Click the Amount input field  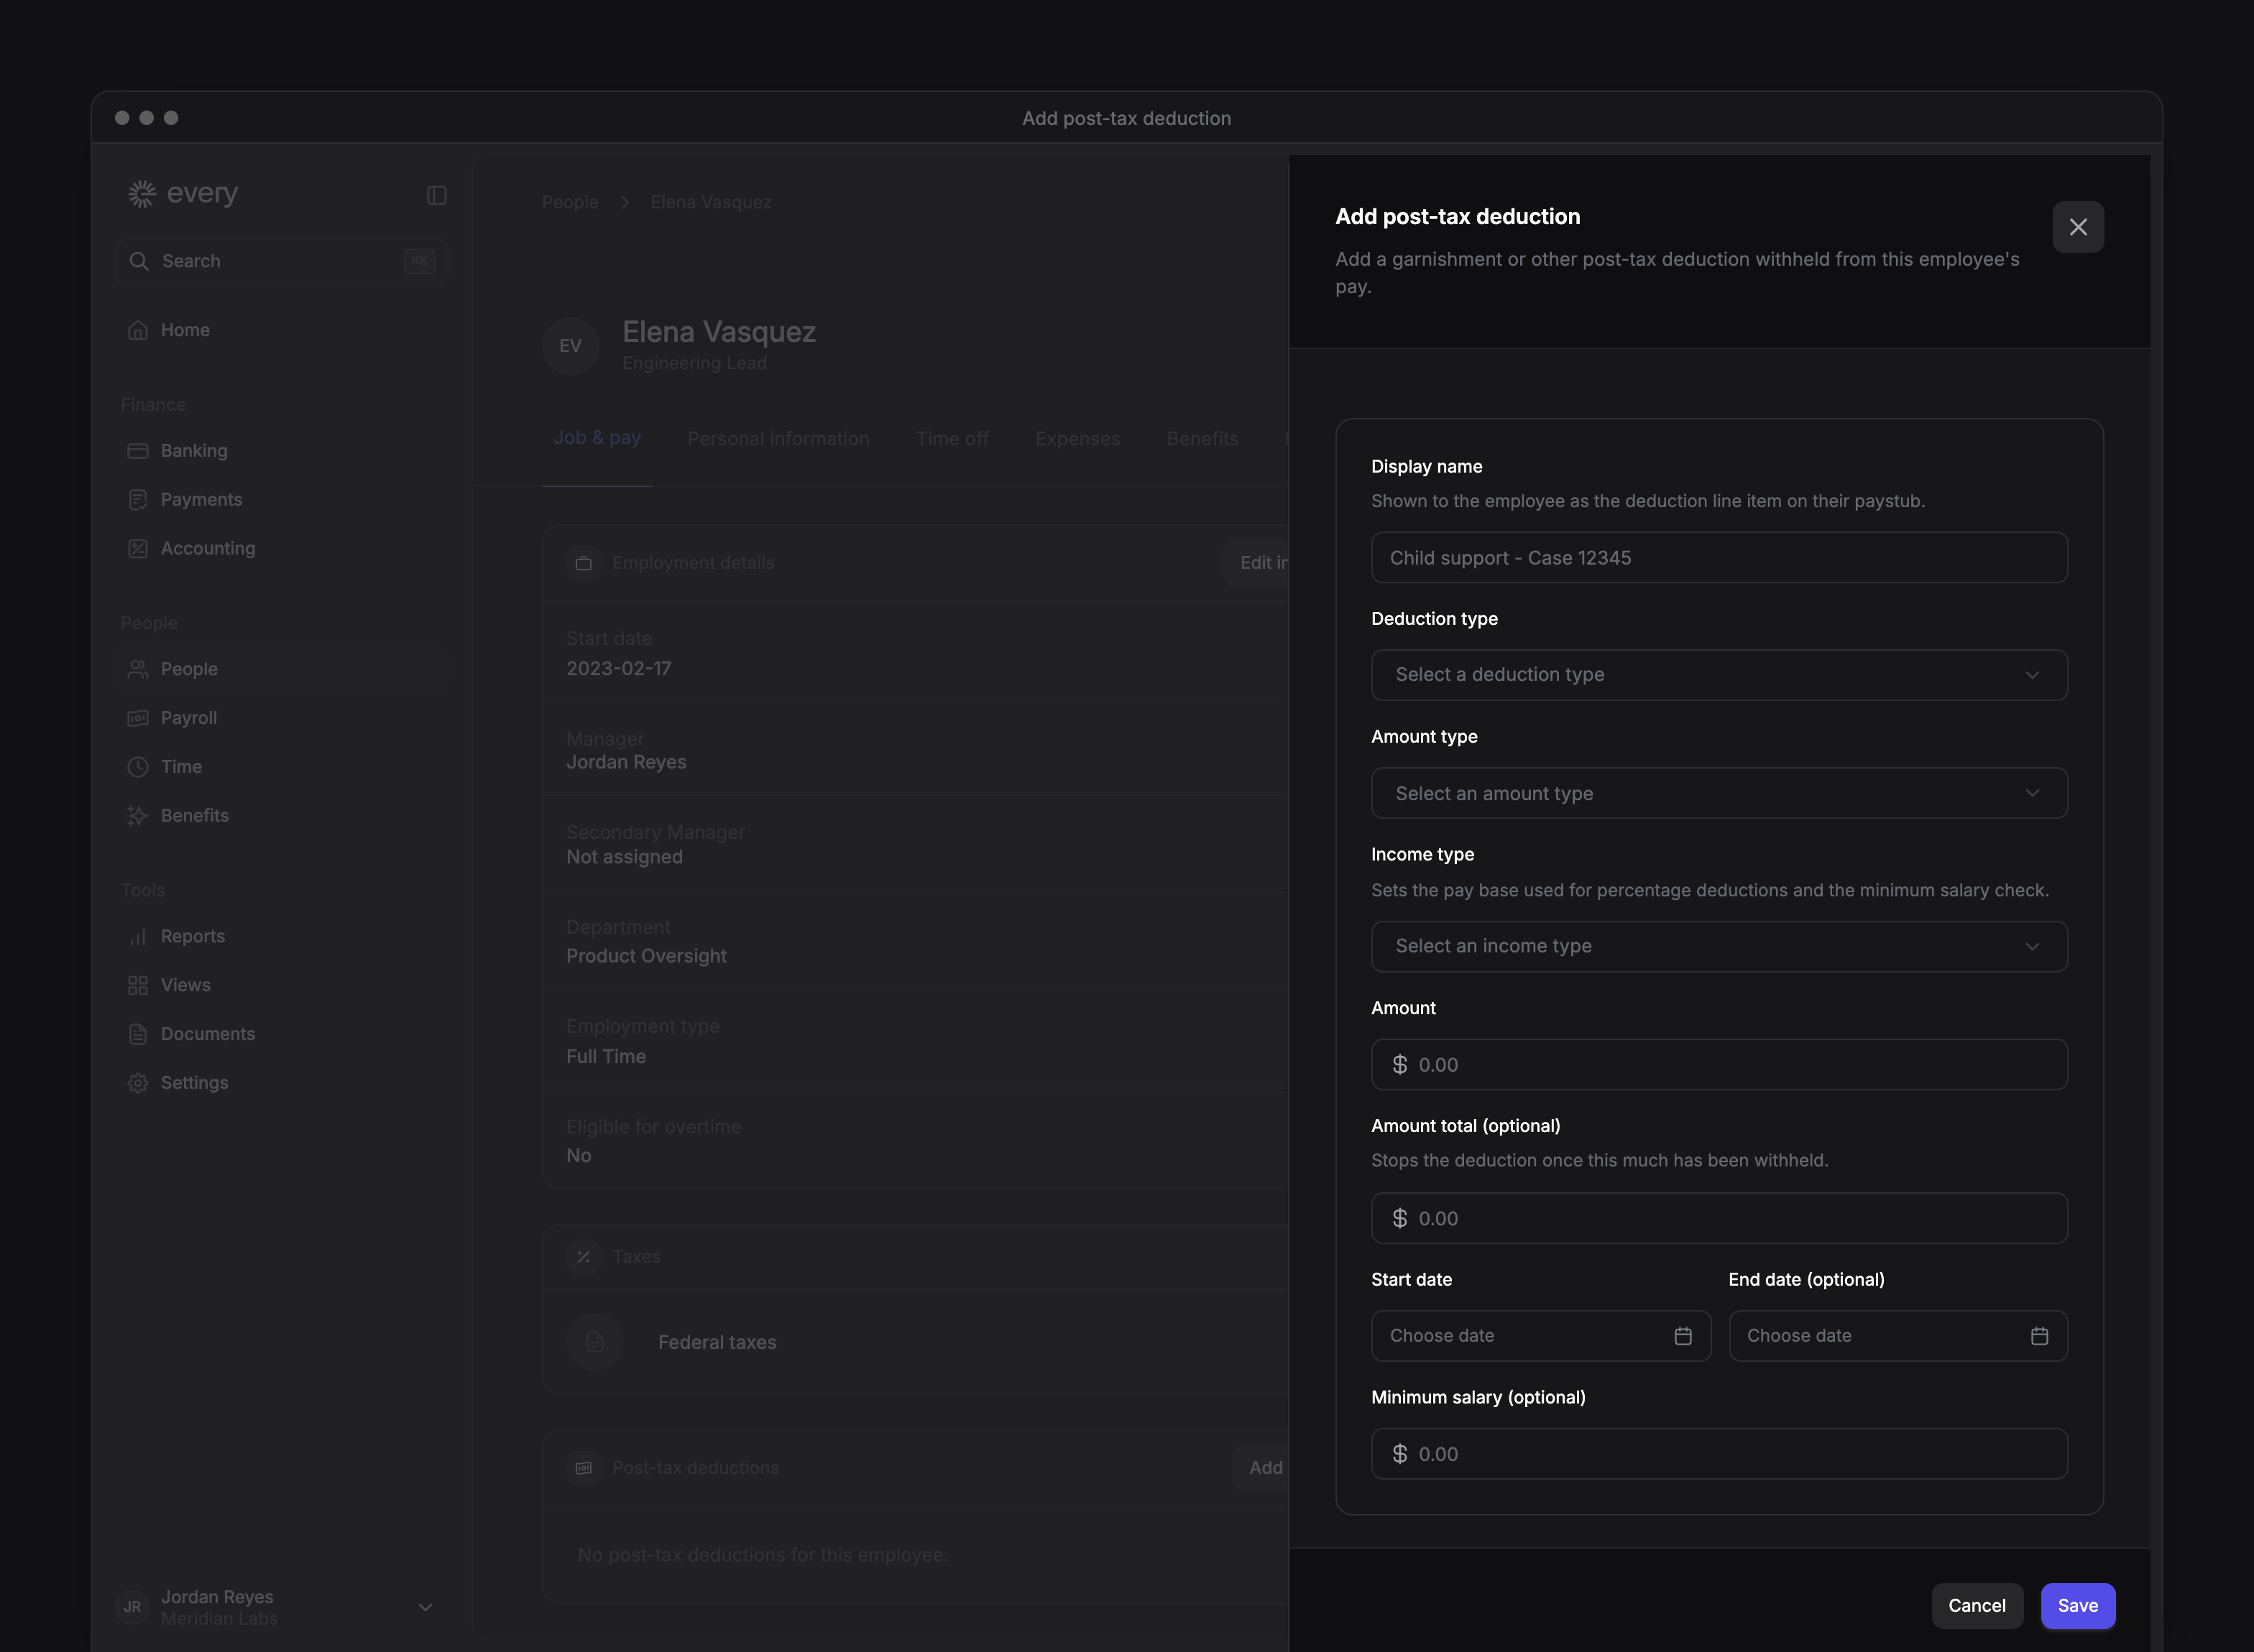coord(1719,1065)
